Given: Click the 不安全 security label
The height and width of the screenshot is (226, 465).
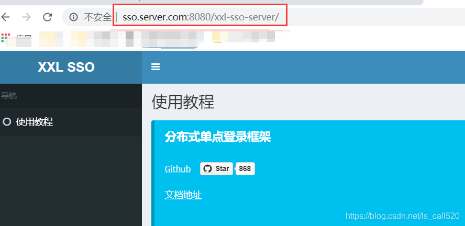Looking at the screenshot, I should pos(97,17).
